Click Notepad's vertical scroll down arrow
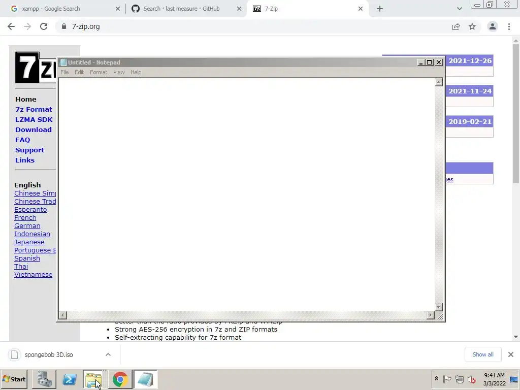520x390 pixels. (439, 307)
